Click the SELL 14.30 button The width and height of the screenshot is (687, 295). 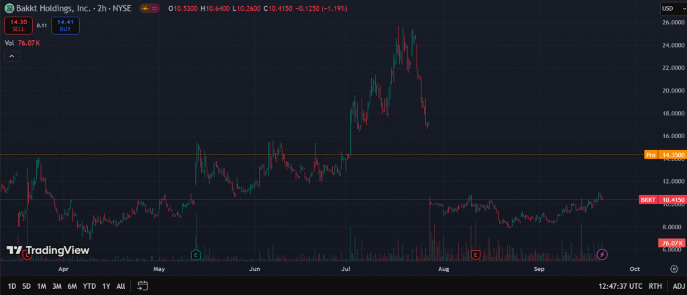coord(18,25)
